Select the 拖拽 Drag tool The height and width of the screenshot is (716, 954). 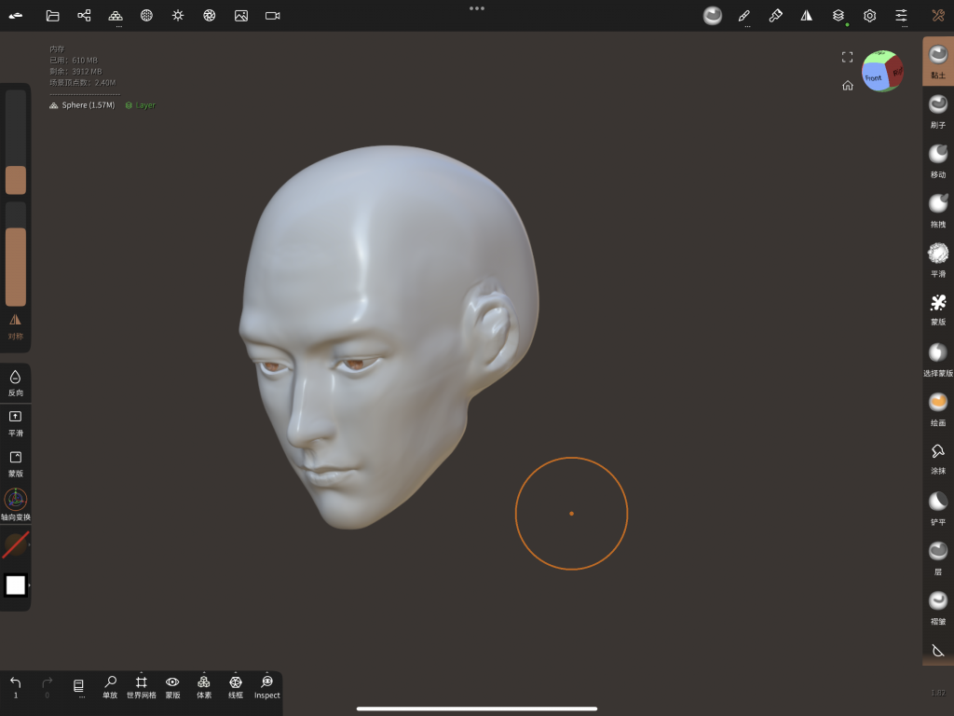(937, 211)
